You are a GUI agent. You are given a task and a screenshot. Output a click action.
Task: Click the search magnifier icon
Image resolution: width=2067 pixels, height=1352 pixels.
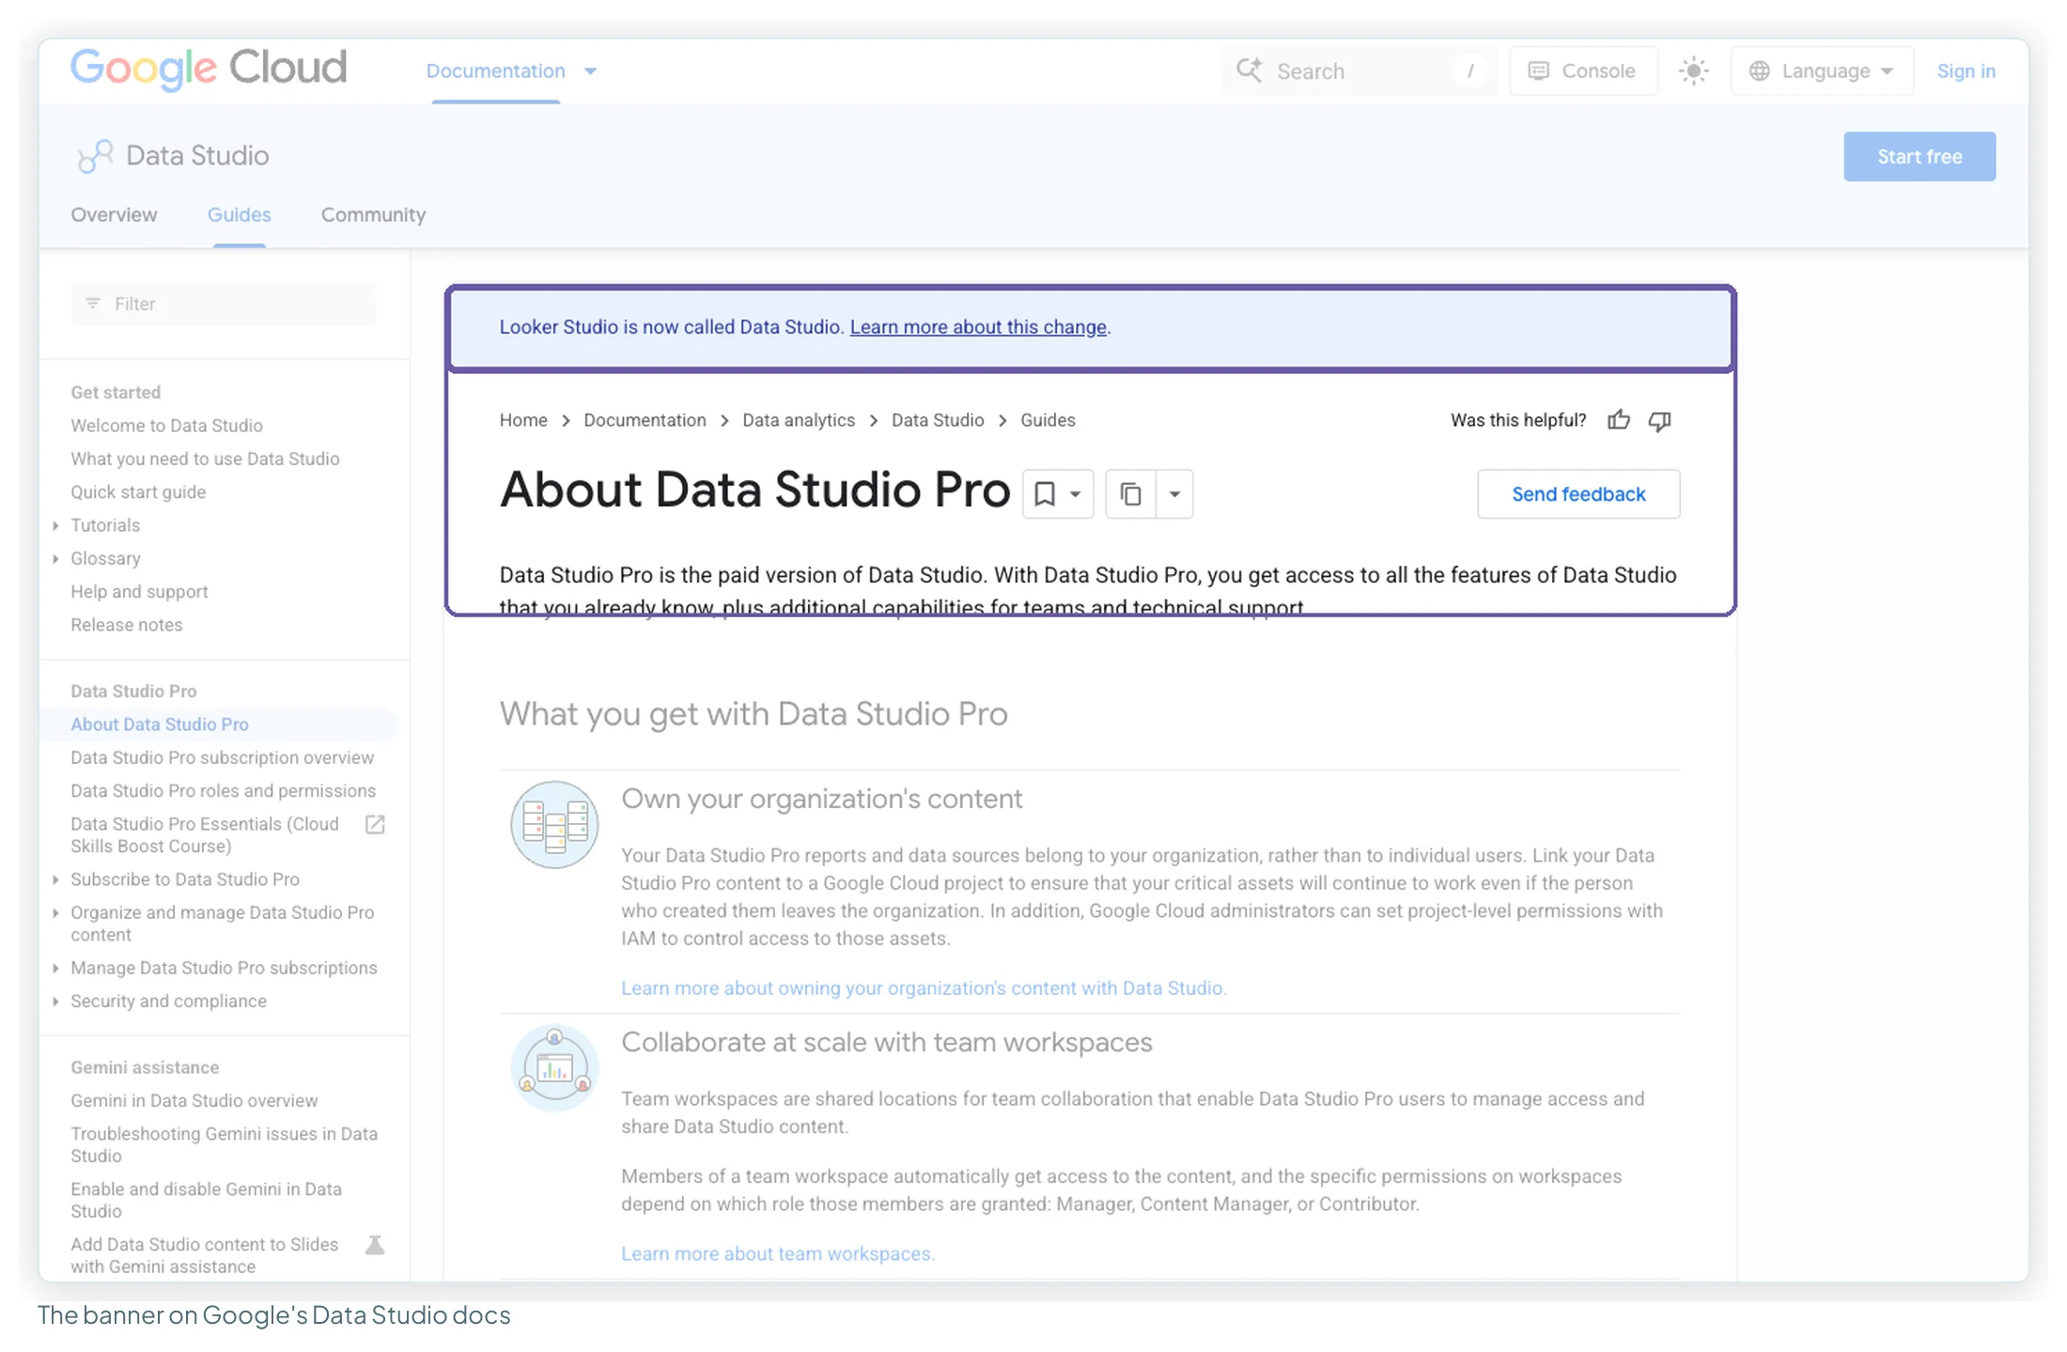(1249, 70)
